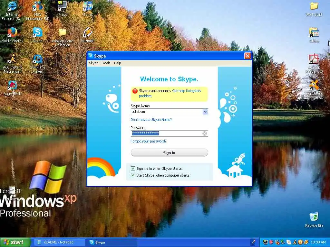The height and width of the screenshot is (247, 330).
Task: Open the Help menu
Action: pos(117,63)
